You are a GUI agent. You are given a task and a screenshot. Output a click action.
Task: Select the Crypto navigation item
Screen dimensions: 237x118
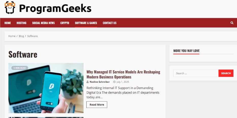pyautogui.click(x=65, y=23)
